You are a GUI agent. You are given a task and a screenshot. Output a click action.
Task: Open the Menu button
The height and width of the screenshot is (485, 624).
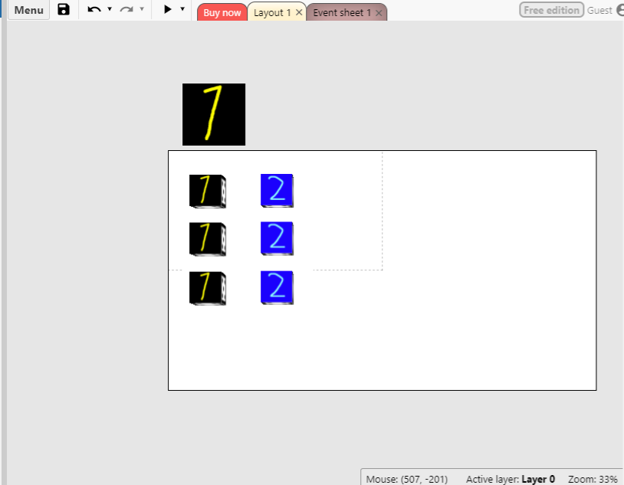pyautogui.click(x=28, y=9)
